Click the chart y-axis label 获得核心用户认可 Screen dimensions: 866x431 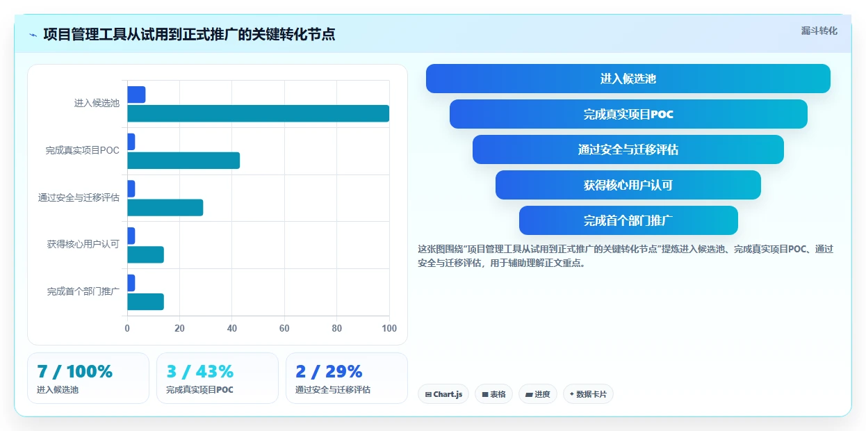coord(83,244)
